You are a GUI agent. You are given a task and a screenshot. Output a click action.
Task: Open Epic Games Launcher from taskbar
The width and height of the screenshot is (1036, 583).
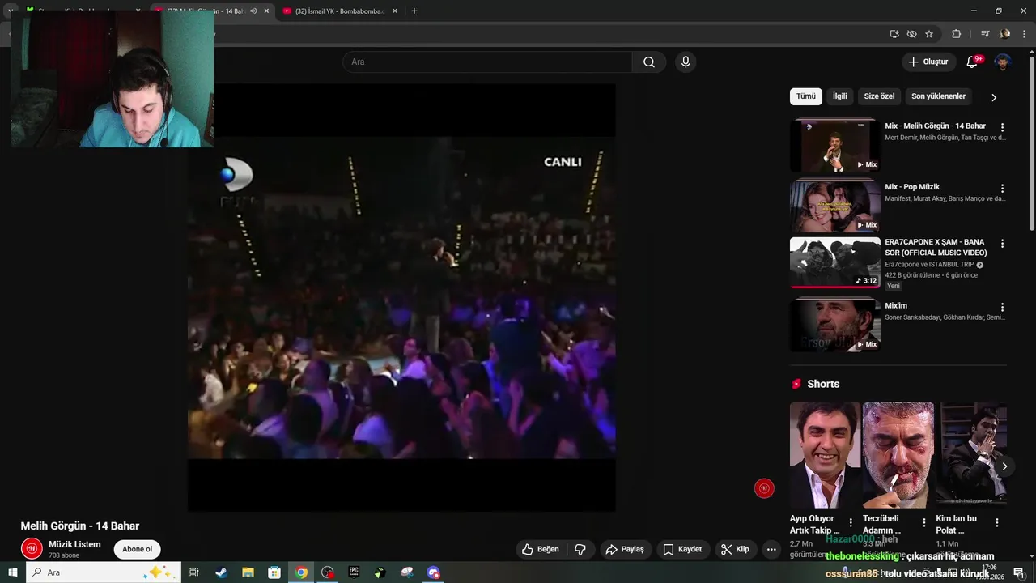coord(354,572)
